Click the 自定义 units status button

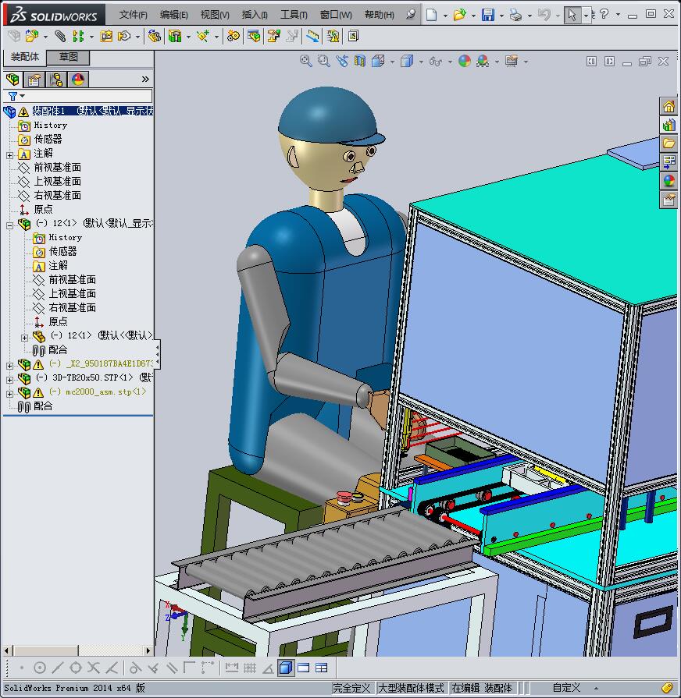coord(566,688)
